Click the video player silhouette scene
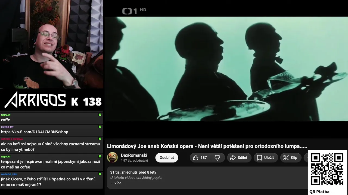The height and width of the screenshot is (195, 348). 226,69
